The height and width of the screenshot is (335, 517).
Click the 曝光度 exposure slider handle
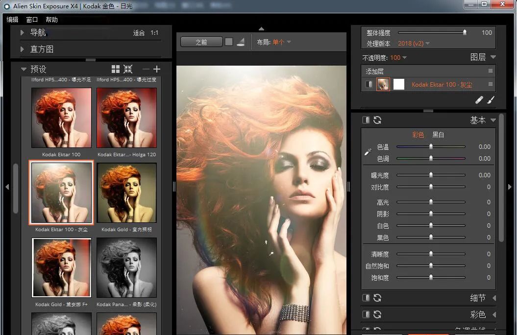coord(431,175)
